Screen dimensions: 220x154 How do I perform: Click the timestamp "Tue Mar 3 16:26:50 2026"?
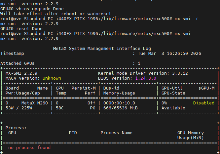[x=169, y=53]
